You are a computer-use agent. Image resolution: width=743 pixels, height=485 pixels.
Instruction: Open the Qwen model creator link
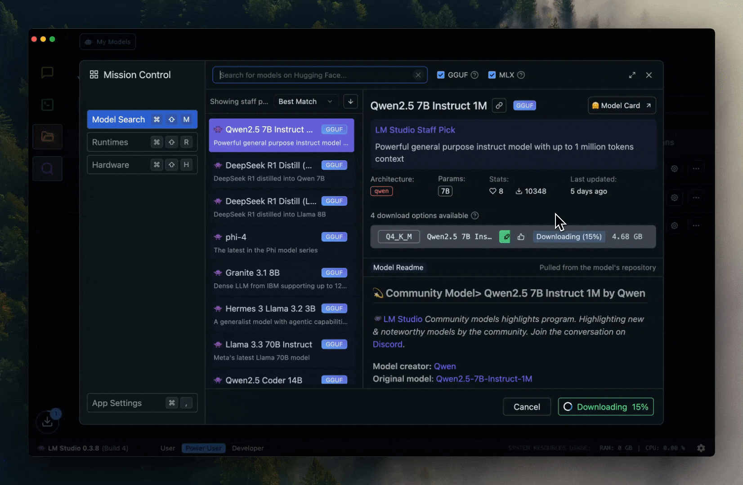(x=445, y=366)
